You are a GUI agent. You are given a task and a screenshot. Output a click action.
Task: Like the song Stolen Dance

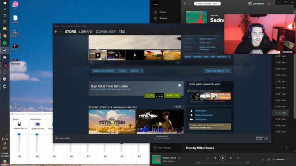pos(179,158)
